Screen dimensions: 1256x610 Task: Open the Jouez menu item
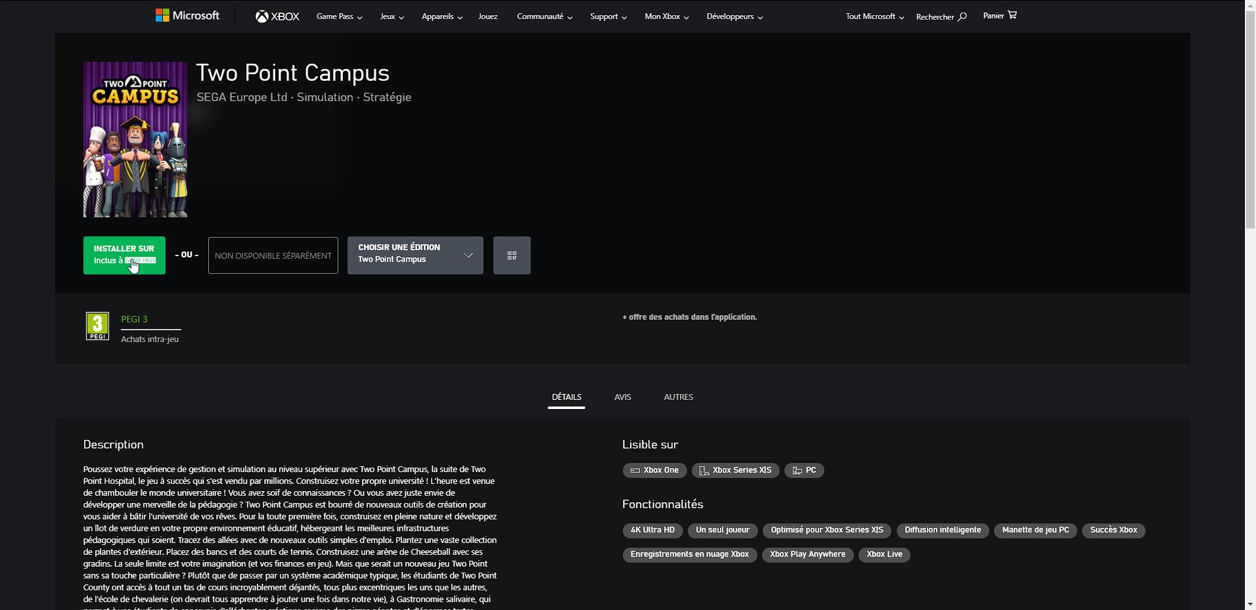(487, 16)
